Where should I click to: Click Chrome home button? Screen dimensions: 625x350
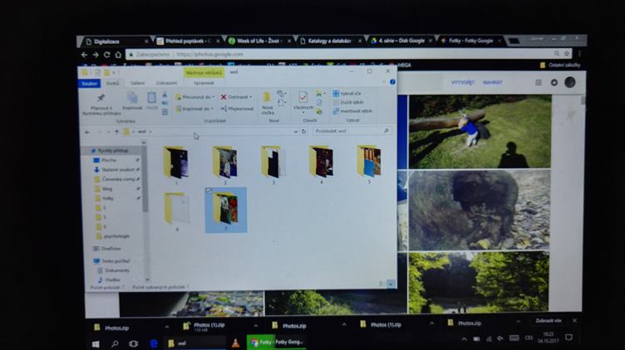[x=118, y=55]
